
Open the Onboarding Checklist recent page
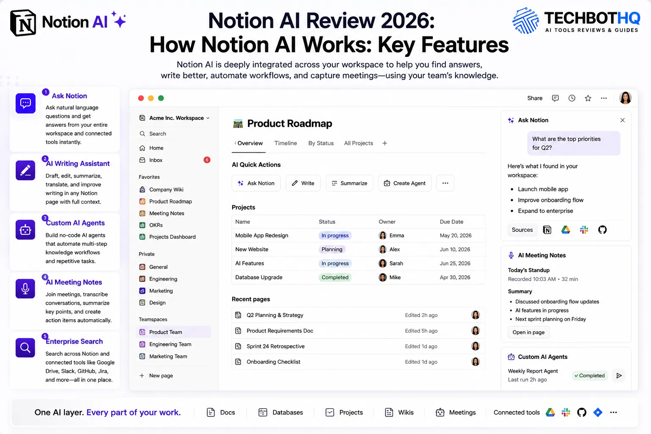click(358, 362)
